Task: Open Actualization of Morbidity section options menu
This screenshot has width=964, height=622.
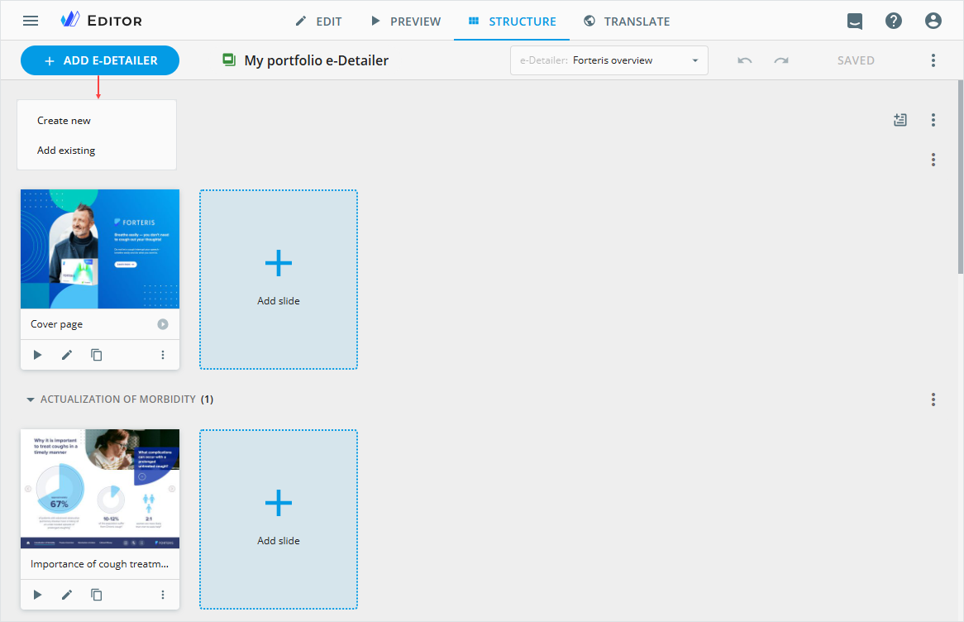Action: pos(933,400)
